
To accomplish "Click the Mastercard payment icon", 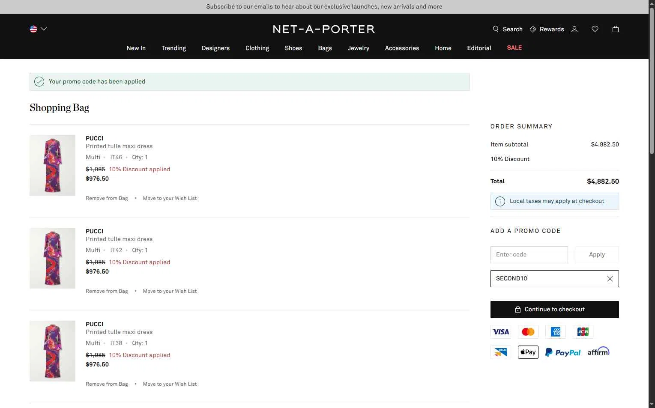I will [x=528, y=332].
